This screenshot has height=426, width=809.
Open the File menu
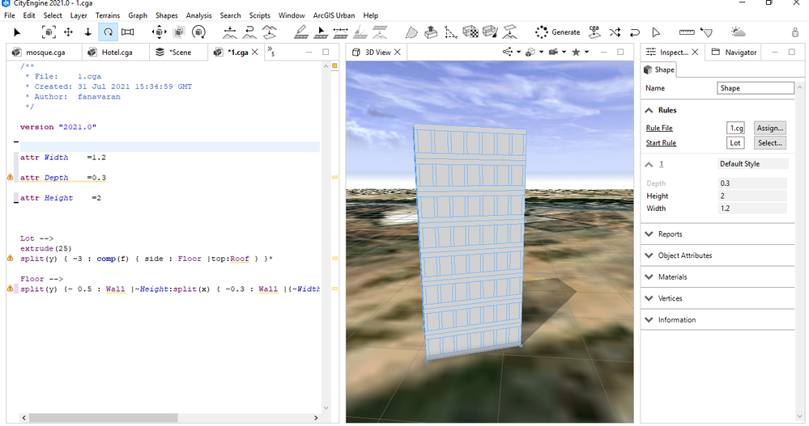pyautogui.click(x=10, y=15)
